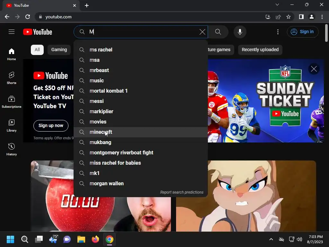
Task: Choose the 'ms rachel' suggestion
Action: point(141,50)
